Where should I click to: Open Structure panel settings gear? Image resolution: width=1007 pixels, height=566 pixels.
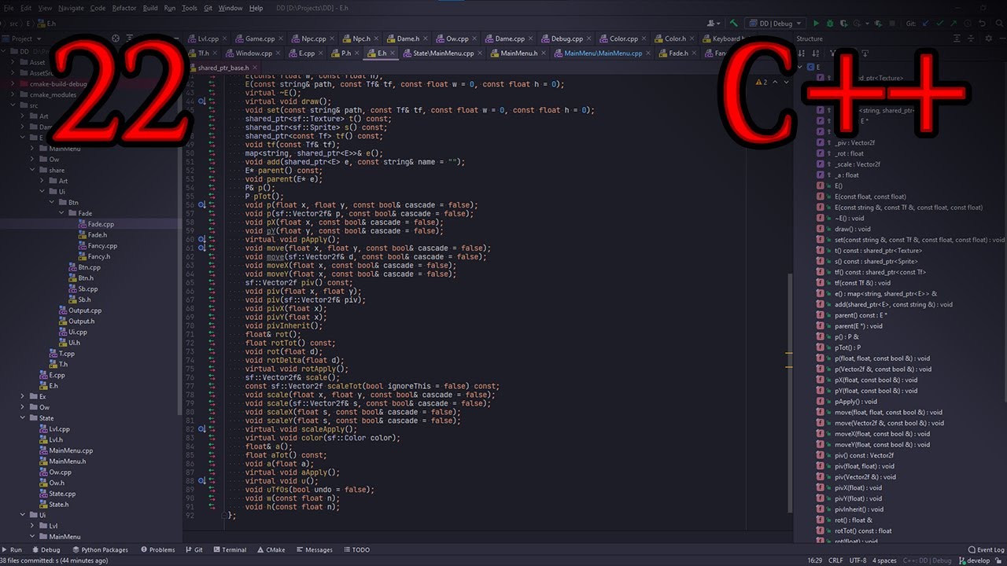(987, 39)
